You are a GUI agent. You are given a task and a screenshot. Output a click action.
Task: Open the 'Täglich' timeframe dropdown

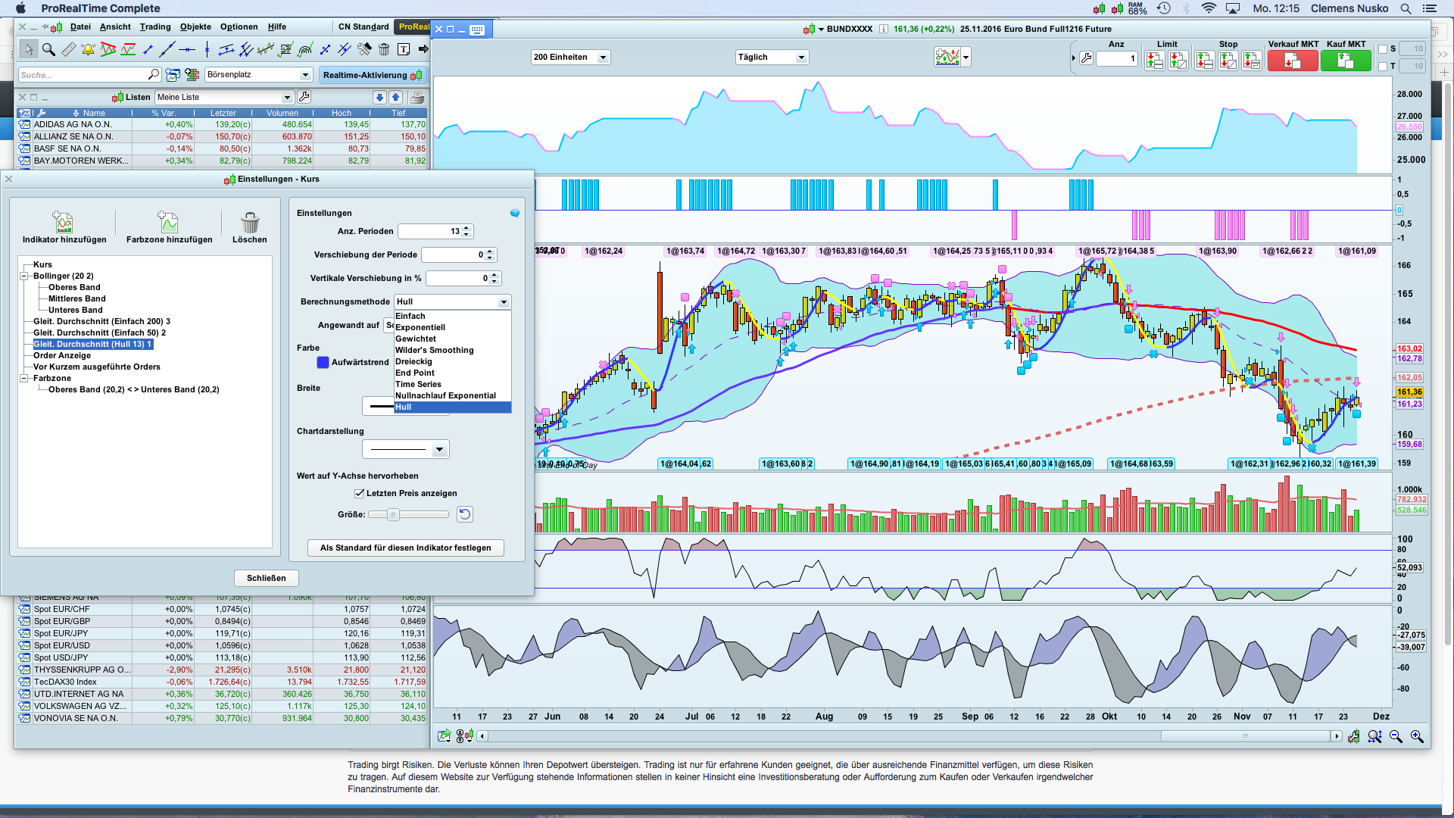pos(771,58)
